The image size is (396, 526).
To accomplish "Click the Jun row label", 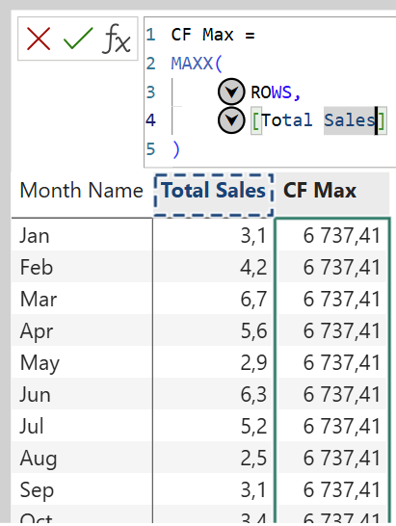I will point(35,395).
